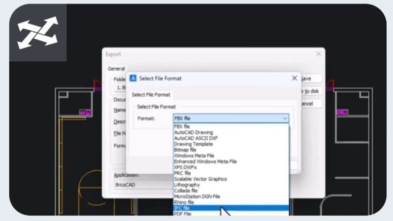The image size is (393, 221).
Task: Choose Enhanced Windows Meta File
Action: coord(231,162)
